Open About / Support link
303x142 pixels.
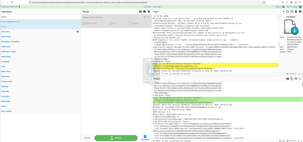292,7
